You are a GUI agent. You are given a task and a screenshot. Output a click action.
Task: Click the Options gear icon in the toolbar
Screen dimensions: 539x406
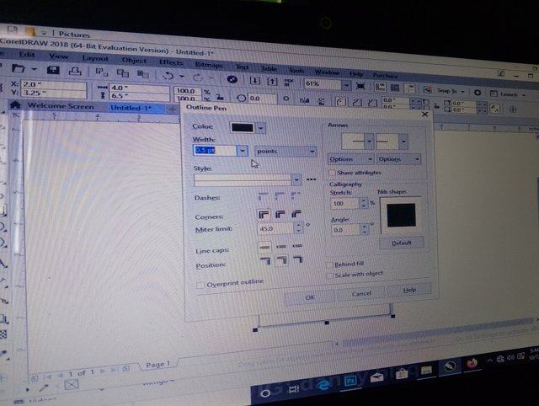click(x=478, y=93)
